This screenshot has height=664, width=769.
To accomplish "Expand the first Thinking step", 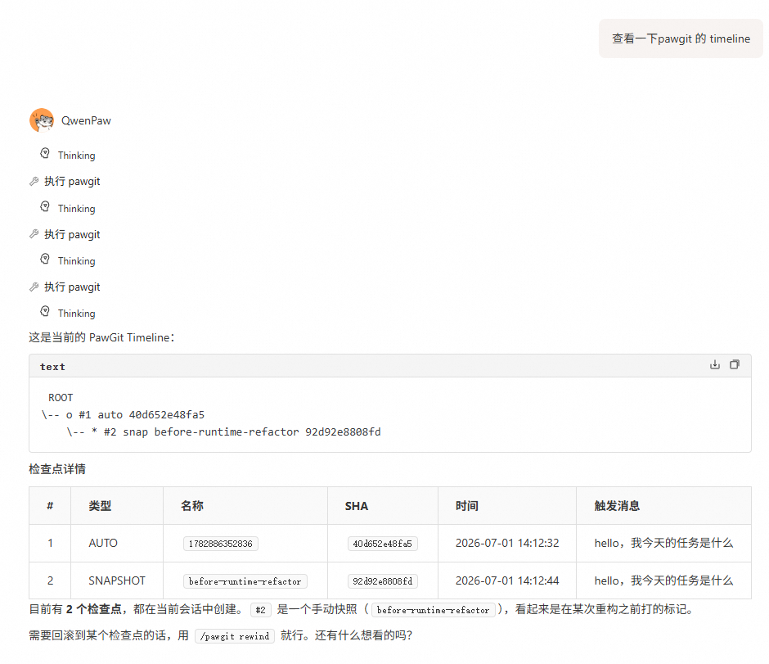I will (x=68, y=155).
